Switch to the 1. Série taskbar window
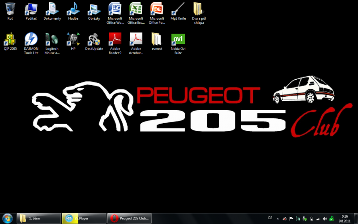Screen dimensions: 358x224 38,218
